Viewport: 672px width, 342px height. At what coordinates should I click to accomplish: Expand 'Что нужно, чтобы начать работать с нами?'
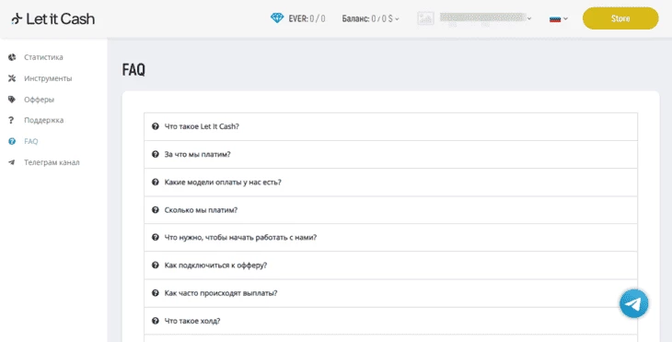(390, 237)
